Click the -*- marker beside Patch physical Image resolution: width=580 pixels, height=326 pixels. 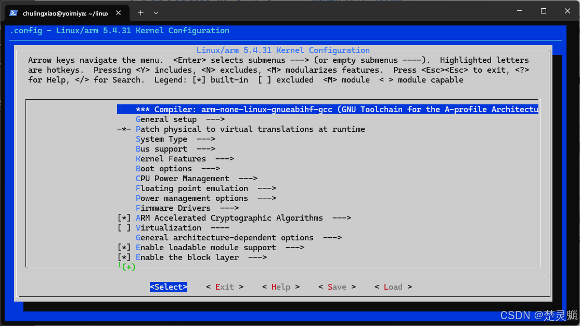124,129
